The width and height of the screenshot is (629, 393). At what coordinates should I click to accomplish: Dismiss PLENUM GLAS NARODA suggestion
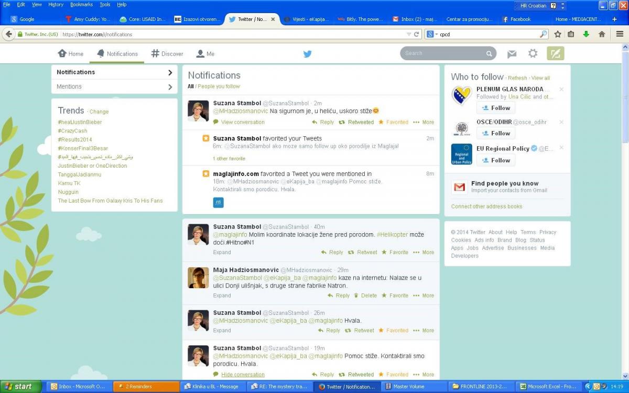[561, 90]
